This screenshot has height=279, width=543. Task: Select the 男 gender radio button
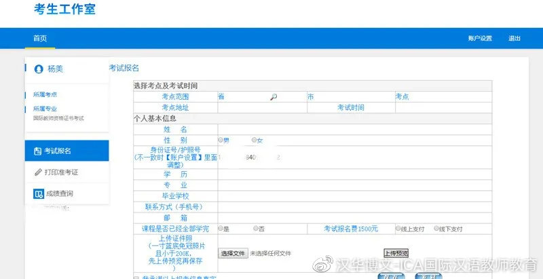pyautogui.click(x=220, y=141)
